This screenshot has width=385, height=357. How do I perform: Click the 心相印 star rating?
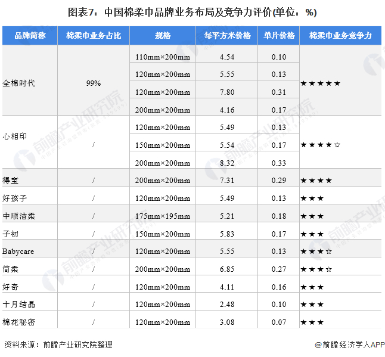[321, 145]
